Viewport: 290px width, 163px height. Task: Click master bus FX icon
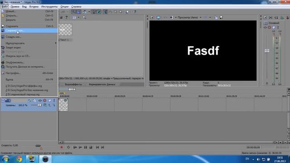[x=266, y=28]
